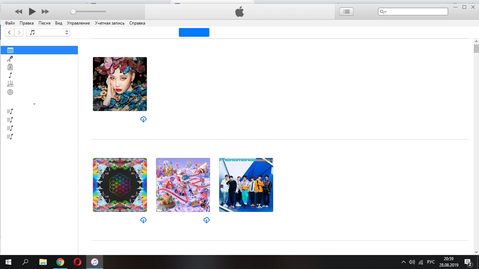Open Songs via the single music note icon
Viewport: 479px width, 269px height.
click(10, 75)
